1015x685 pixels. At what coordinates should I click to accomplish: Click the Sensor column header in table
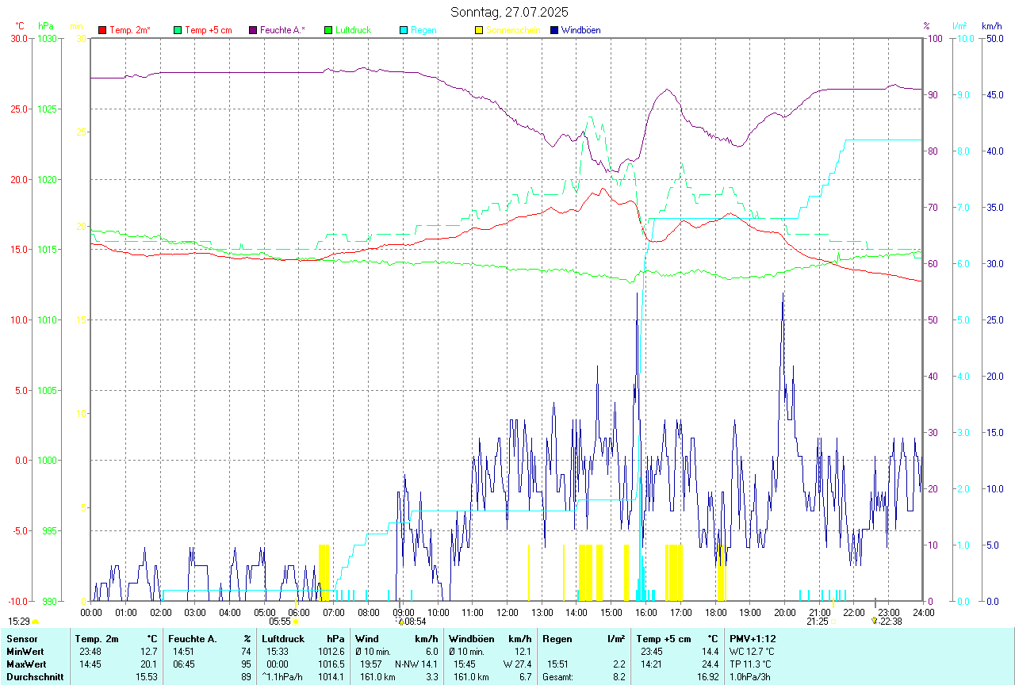coord(20,639)
